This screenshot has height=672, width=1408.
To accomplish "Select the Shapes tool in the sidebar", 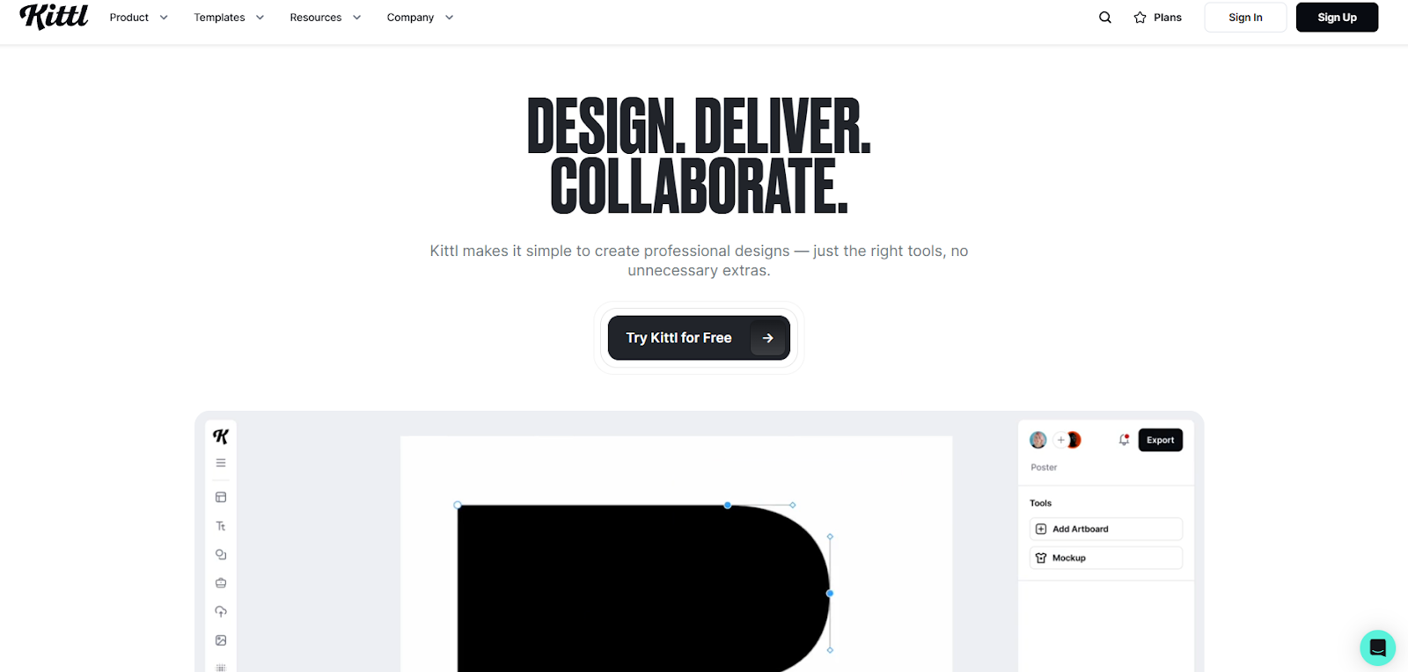I will (x=221, y=554).
